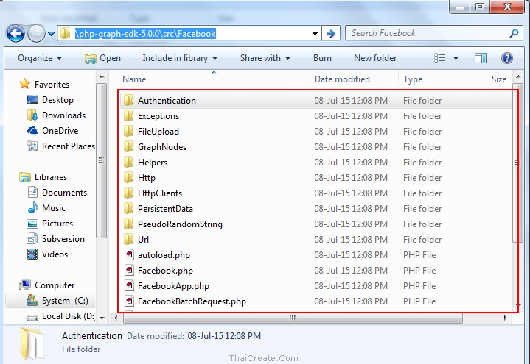Open the recent pages dropdown arrow
530x364 pixels.
51,34
